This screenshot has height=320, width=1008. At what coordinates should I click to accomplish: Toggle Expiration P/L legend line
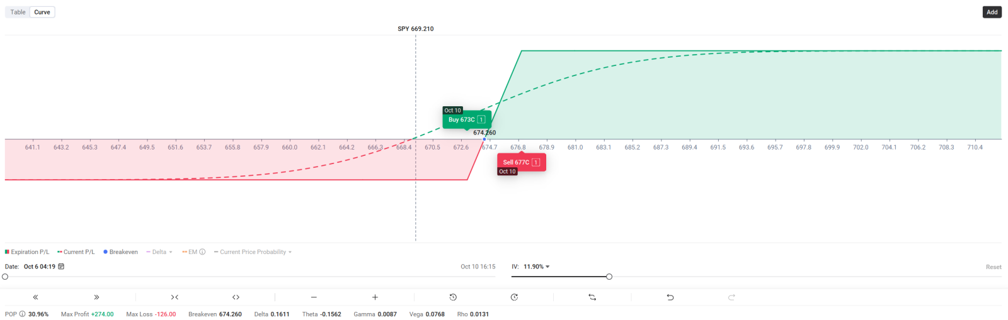pyautogui.click(x=27, y=252)
